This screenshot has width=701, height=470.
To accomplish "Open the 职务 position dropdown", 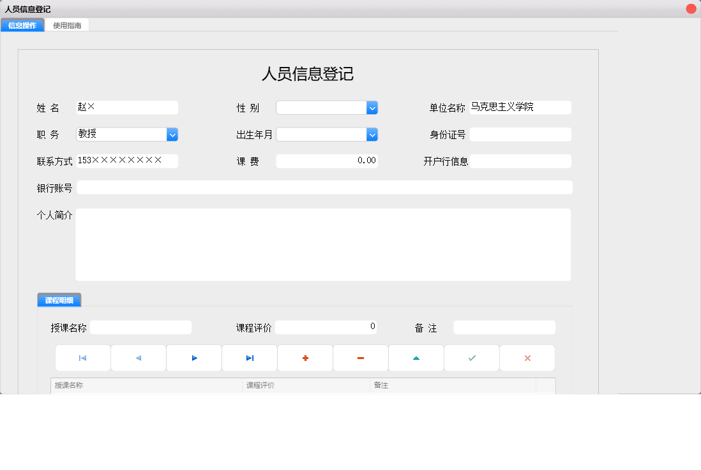I will [x=172, y=134].
